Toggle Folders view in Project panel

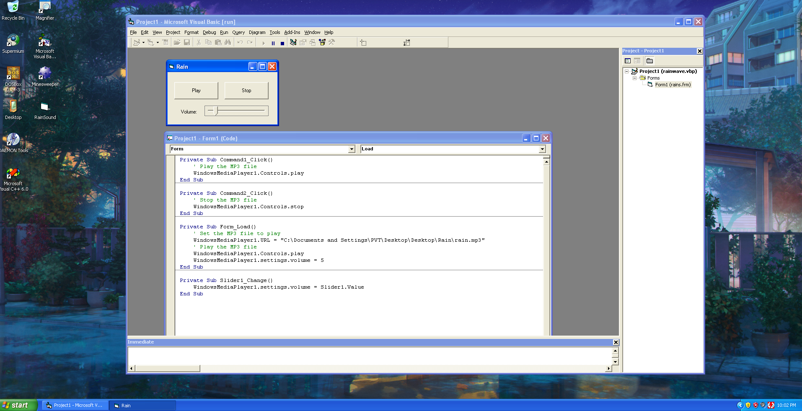pyautogui.click(x=650, y=61)
